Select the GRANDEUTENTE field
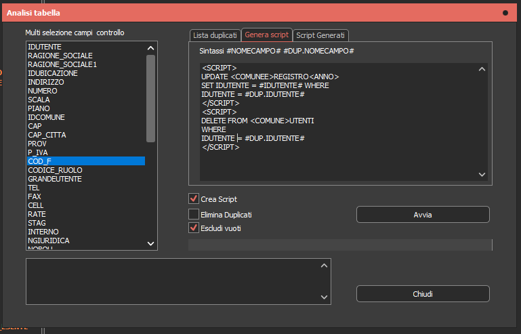Viewport: 521px width, 334px height. pyautogui.click(x=86, y=179)
